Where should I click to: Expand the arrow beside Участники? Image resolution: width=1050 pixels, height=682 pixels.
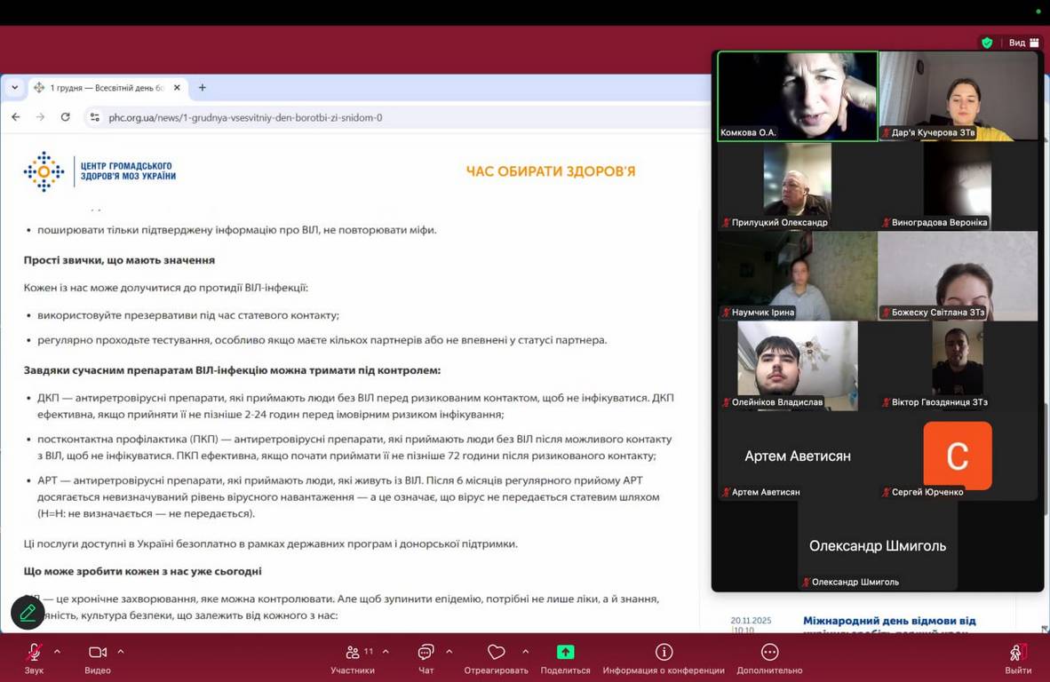[x=386, y=652]
